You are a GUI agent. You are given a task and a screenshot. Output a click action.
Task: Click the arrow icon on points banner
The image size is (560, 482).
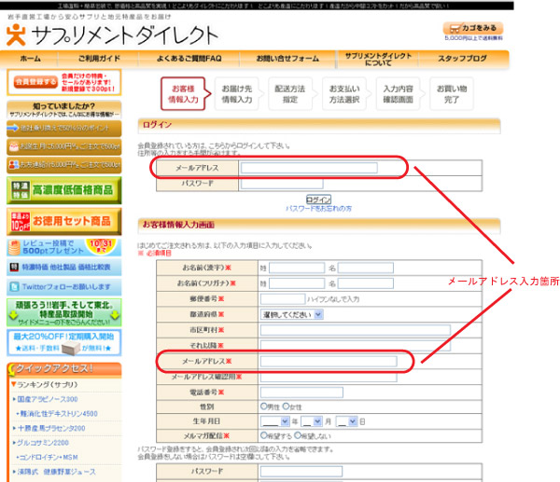tap(13, 128)
